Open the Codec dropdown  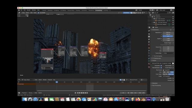click(x=168, y=76)
